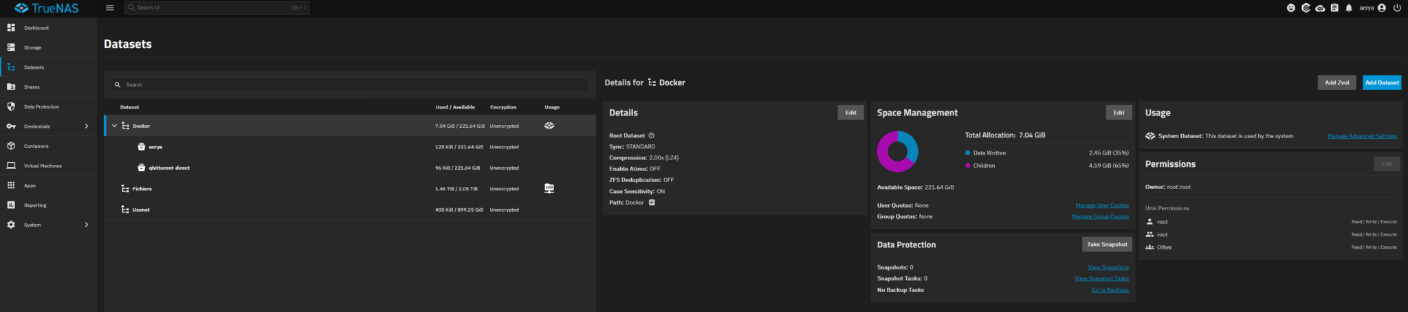Open the Datasets sidebar page
Screen dimensions: 1408x312
pyautogui.click(x=48, y=67)
